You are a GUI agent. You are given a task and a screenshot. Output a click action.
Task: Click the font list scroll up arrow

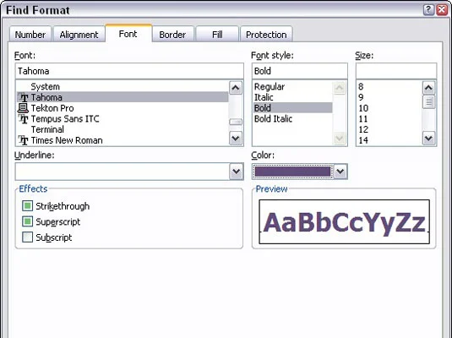click(236, 88)
